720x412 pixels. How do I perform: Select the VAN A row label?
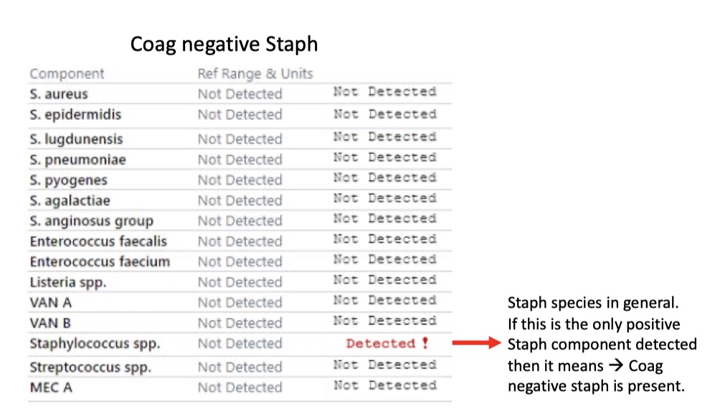(x=50, y=303)
